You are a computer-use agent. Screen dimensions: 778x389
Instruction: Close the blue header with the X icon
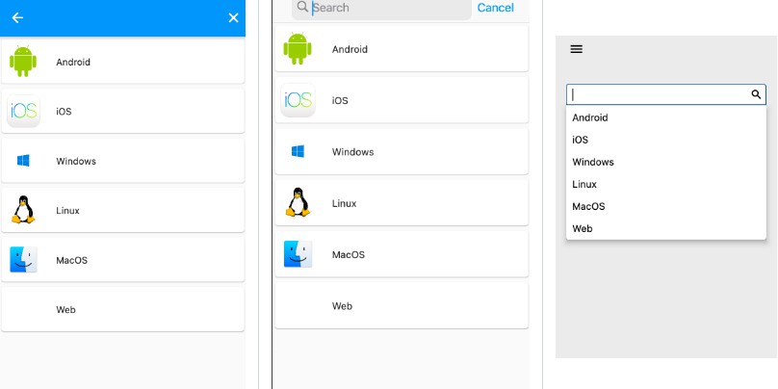click(x=233, y=18)
